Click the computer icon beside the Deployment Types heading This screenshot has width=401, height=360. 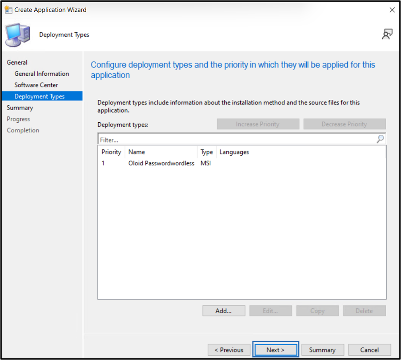click(x=18, y=35)
